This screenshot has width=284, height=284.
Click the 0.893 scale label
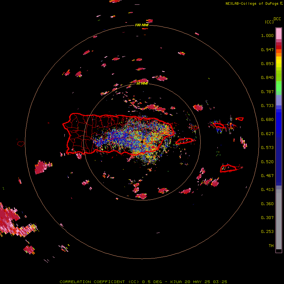267,63
